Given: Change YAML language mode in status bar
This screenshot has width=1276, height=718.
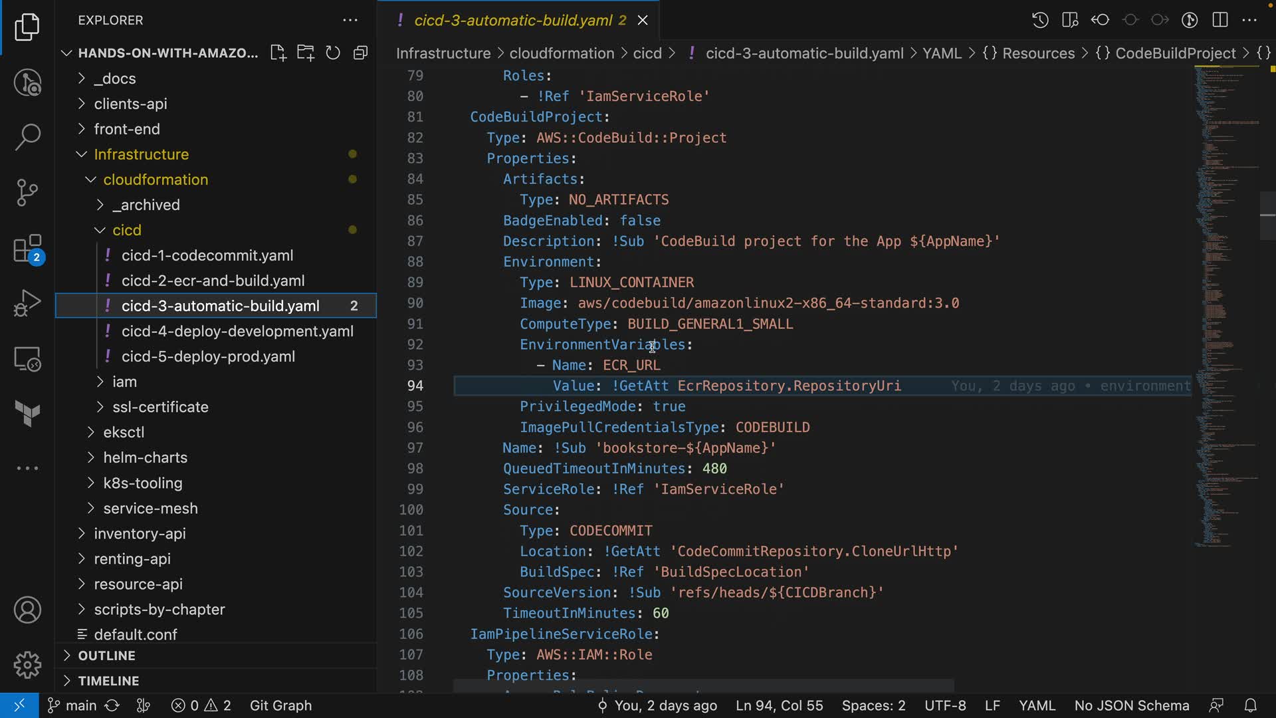Looking at the screenshot, I should [1037, 705].
